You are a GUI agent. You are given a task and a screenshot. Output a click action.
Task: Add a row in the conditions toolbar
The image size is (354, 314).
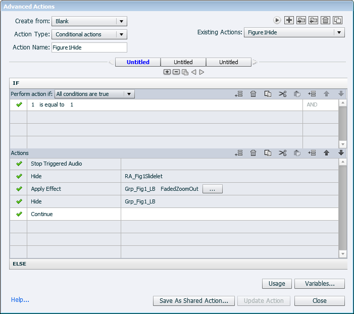tap(239, 94)
